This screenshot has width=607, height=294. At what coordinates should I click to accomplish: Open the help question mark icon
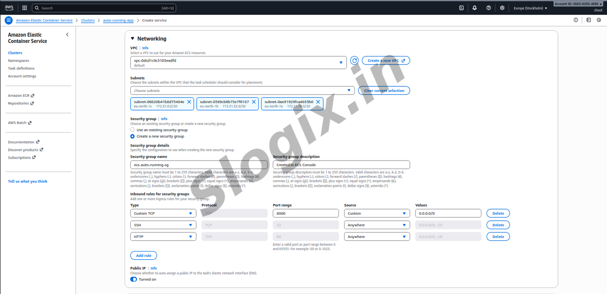(488, 8)
